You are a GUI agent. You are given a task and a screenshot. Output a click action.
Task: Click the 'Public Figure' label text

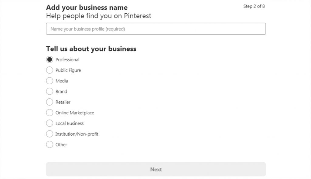(68, 70)
